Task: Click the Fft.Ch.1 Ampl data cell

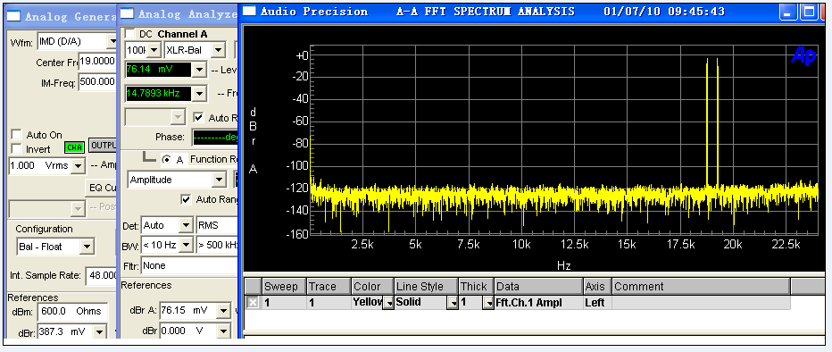Action: click(x=538, y=303)
